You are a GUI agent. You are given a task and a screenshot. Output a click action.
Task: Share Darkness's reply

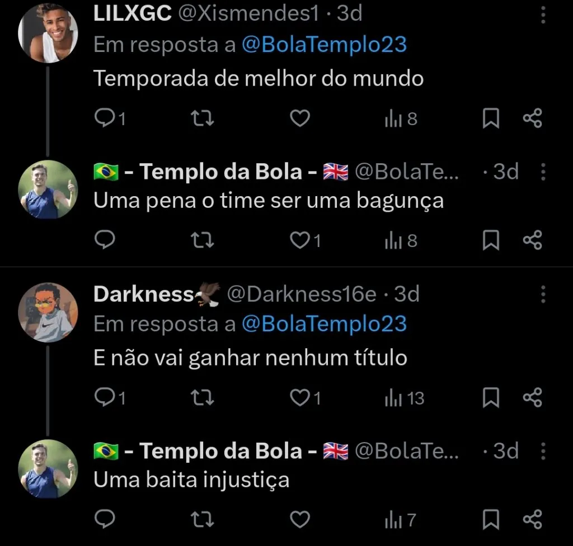point(532,397)
